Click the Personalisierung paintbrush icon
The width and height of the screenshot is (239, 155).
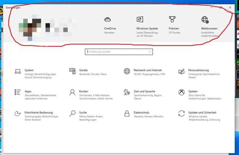[181, 71]
